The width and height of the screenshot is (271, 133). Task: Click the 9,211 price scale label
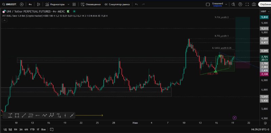pos(265,28)
